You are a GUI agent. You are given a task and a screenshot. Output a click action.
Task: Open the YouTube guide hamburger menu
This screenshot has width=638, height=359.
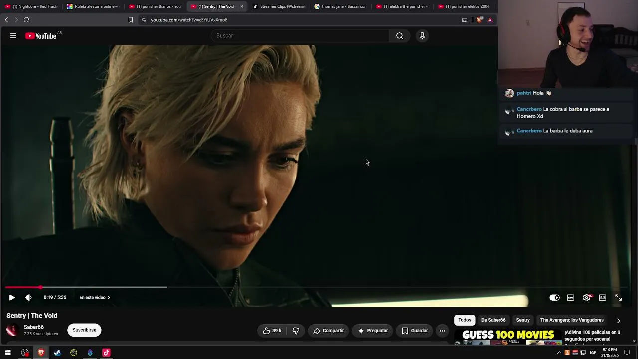(13, 36)
